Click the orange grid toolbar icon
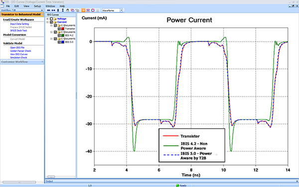The width and height of the screenshot is (299, 187). 83,10
